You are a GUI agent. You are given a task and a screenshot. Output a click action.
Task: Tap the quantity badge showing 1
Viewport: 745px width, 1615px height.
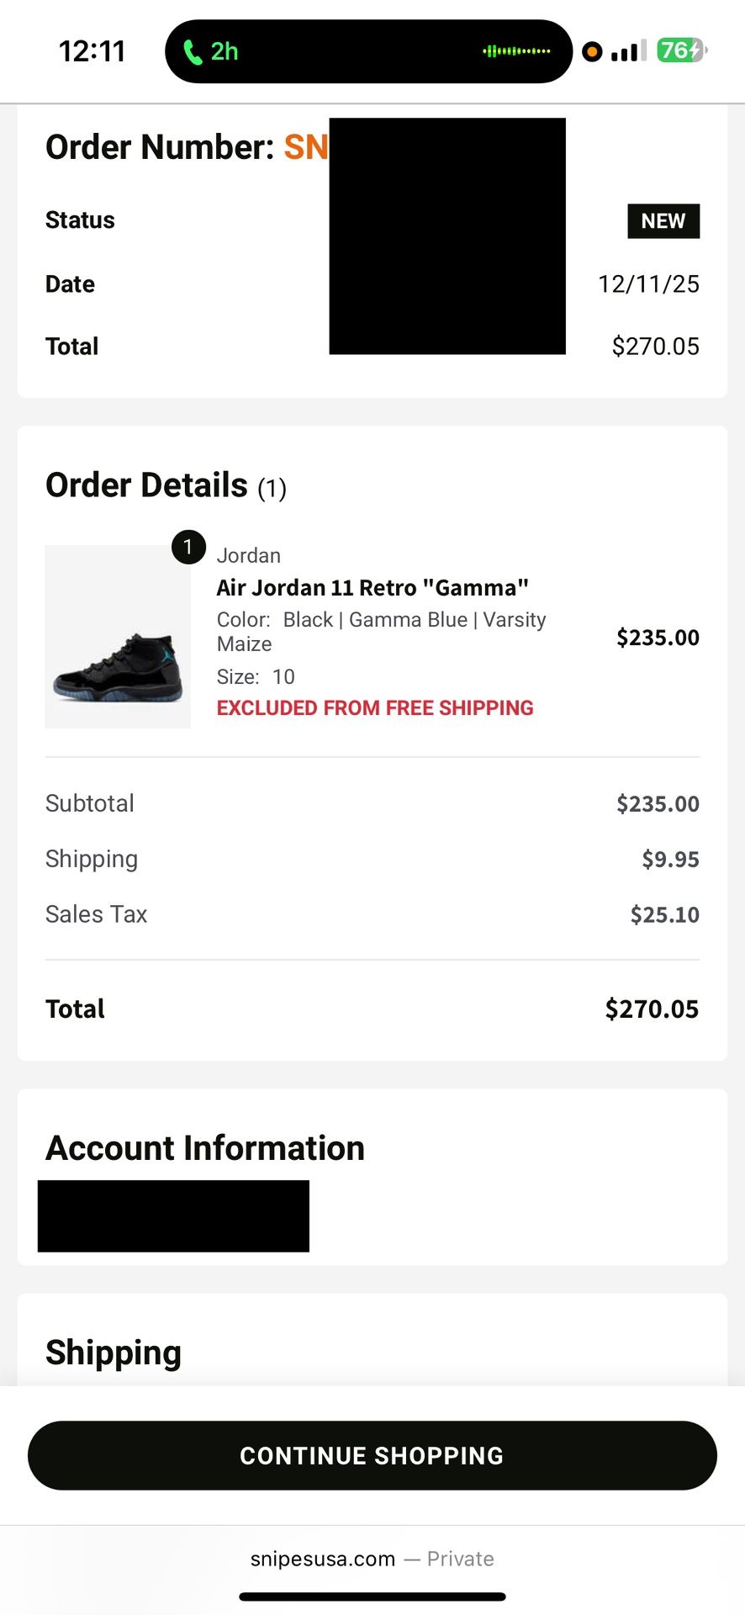[189, 547]
